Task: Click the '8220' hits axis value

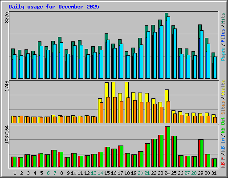Action: [x=7, y=18]
